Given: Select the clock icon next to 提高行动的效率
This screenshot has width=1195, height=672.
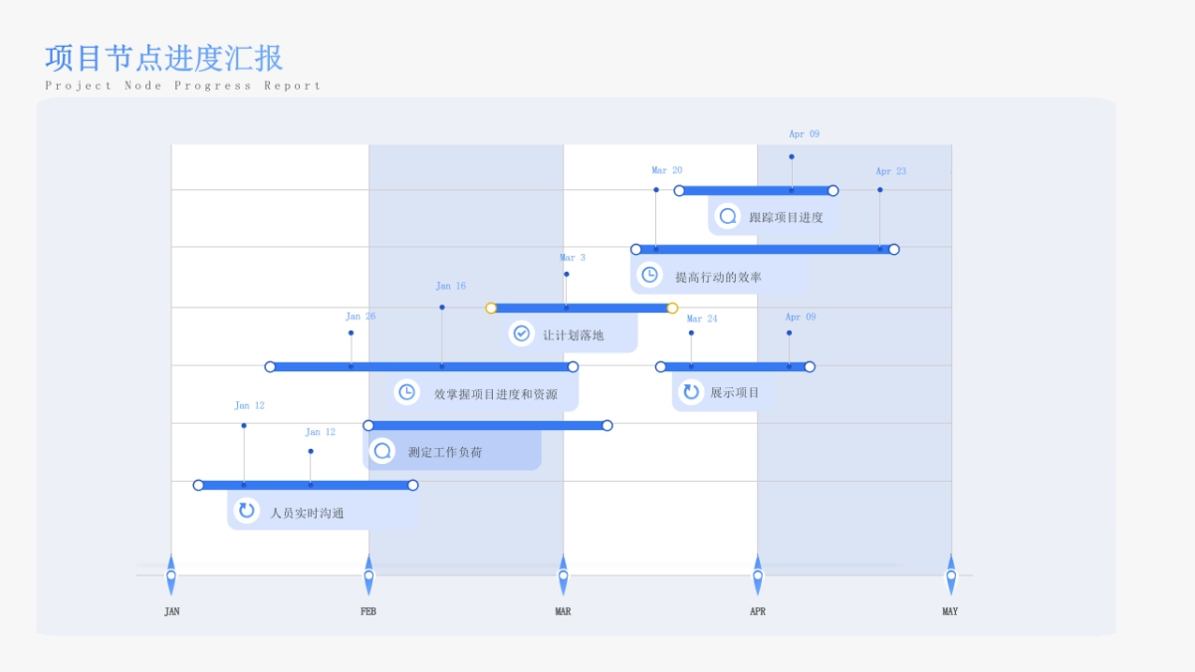Looking at the screenshot, I should (649, 275).
